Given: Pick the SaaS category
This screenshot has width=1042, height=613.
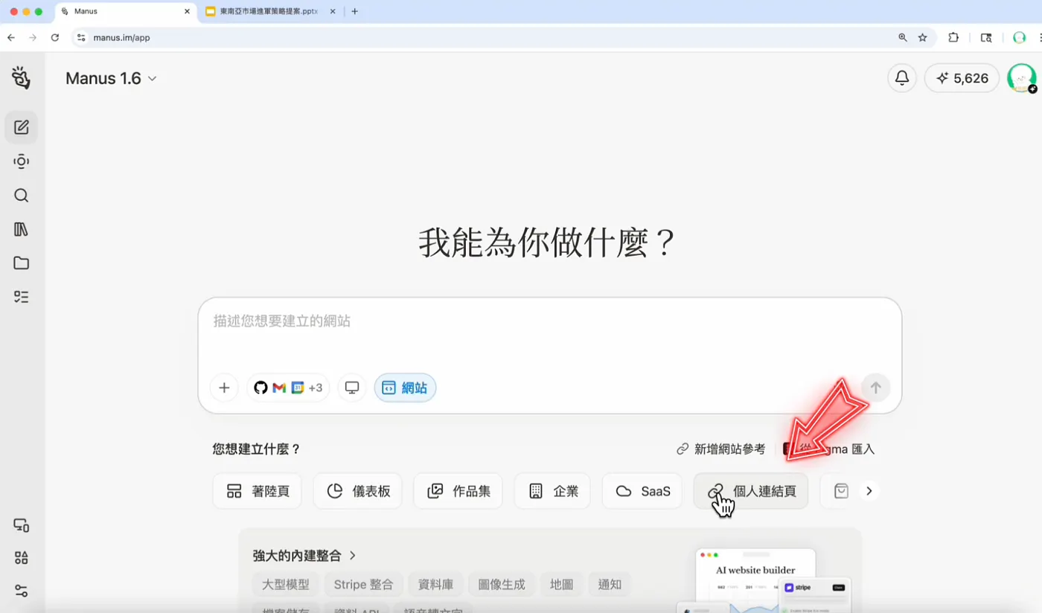Looking at the screenshot, I should click(x=642, y=491).
